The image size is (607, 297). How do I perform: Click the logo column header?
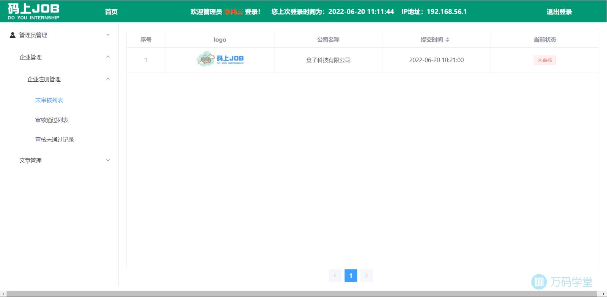click(x=220, y=40)
